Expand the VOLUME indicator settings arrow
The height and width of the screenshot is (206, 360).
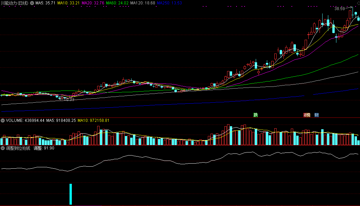[3, 121]
